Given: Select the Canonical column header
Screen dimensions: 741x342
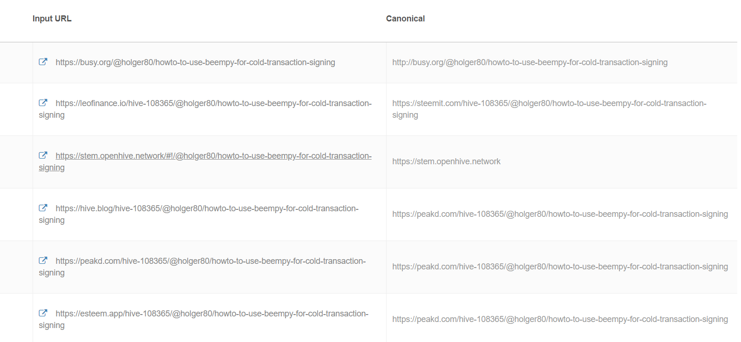Looking at the screenshot, I should [x=405, y=19].
